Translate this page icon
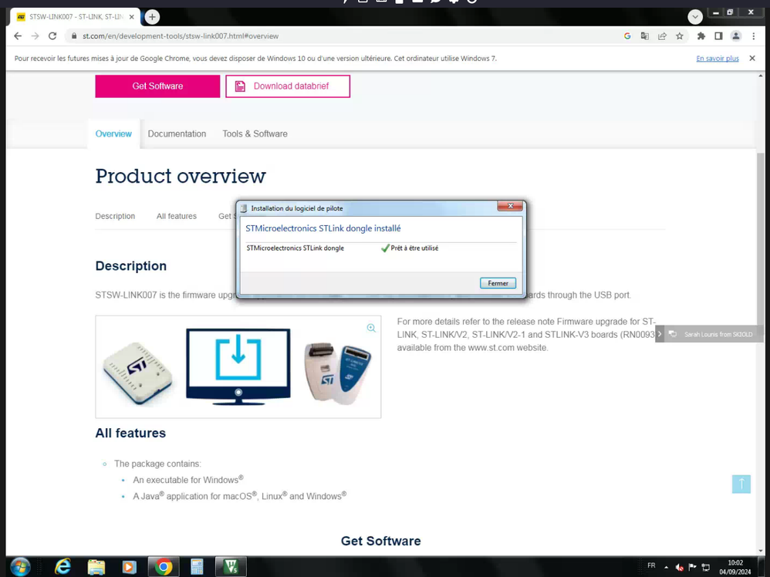 point(645,35)
